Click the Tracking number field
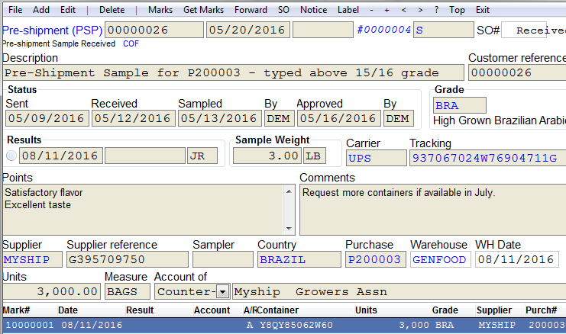The width and height of the screenshot is (566, 334). click(487, 158)
